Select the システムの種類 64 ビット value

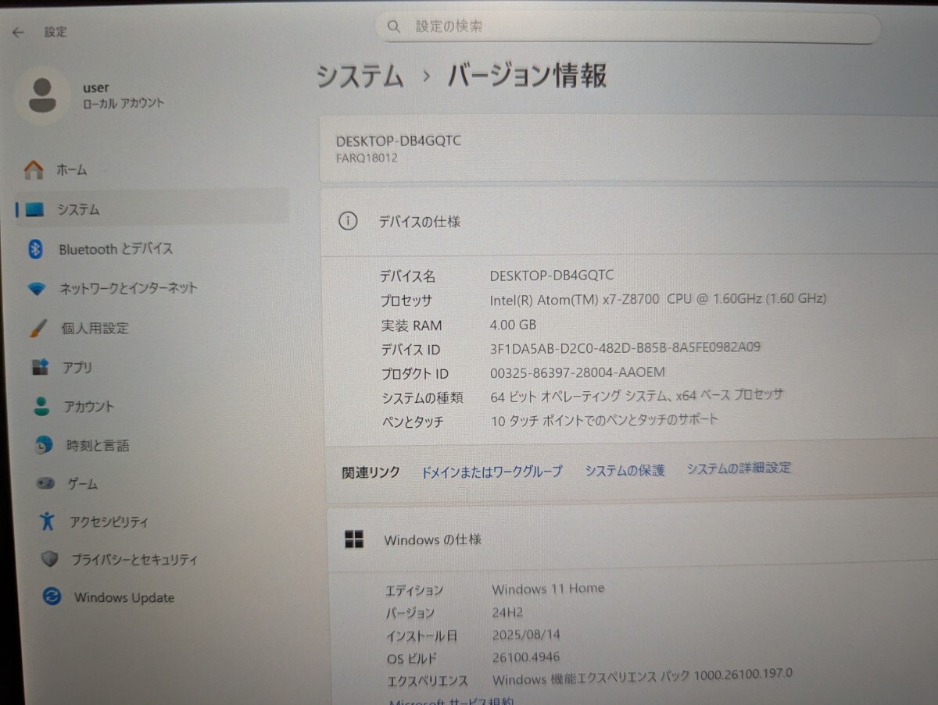pyautogui.click(x=637, y=395)
